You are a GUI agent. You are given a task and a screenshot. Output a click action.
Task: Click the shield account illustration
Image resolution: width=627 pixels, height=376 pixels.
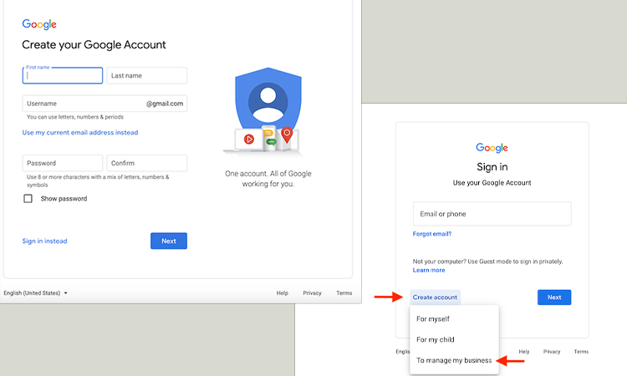point(267,111)
